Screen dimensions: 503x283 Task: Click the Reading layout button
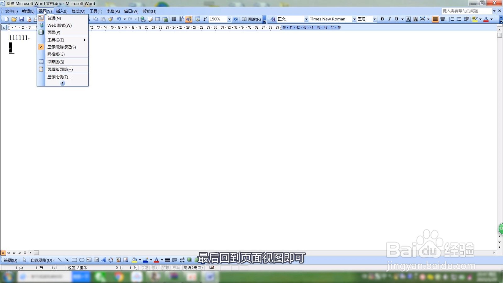[251, 19]
